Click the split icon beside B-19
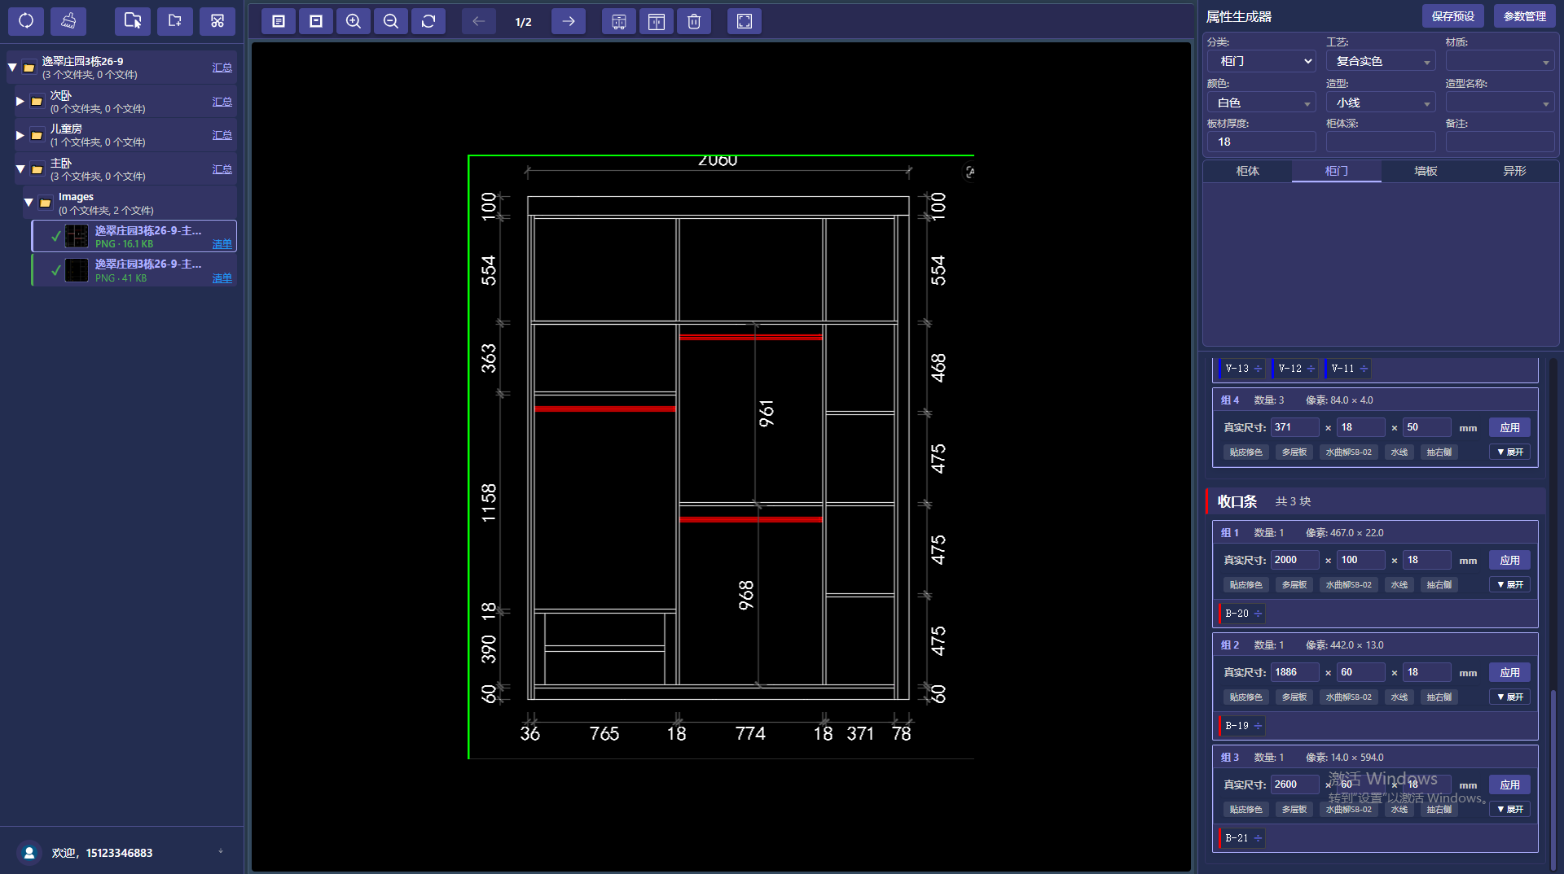The width and height of the screenshot is (1564, 874). (x=1258, y=726)
